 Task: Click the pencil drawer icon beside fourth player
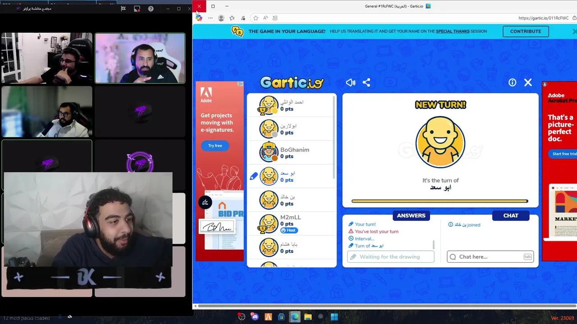(x=254, y=176)
